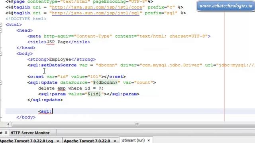Click the "text/html; charset=UTF-8" content value
The height and width of the screenshot is (143, 255).
click(x=172, y=36)
